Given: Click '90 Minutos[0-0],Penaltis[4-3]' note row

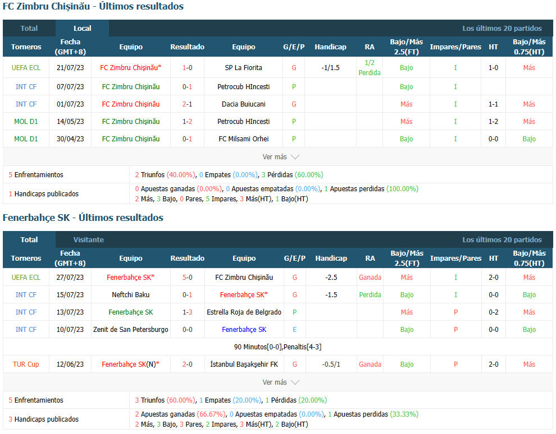Looking at the screenshot, I should [x=277, y=347].
